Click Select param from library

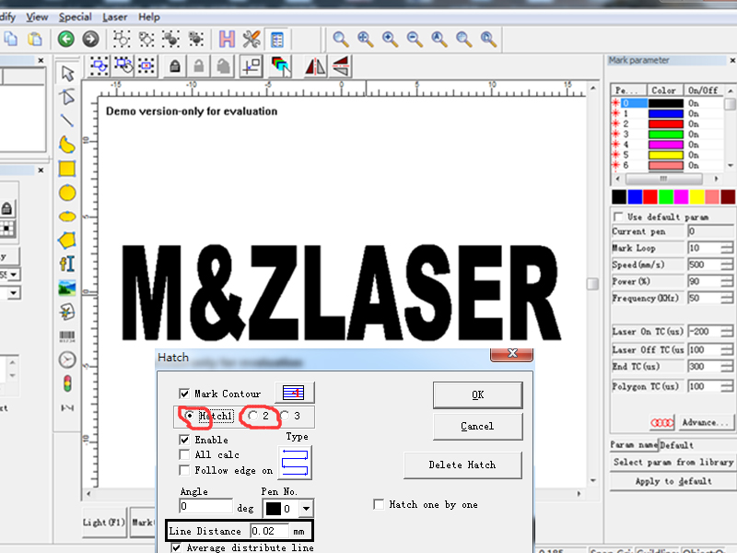coord(673,463)
